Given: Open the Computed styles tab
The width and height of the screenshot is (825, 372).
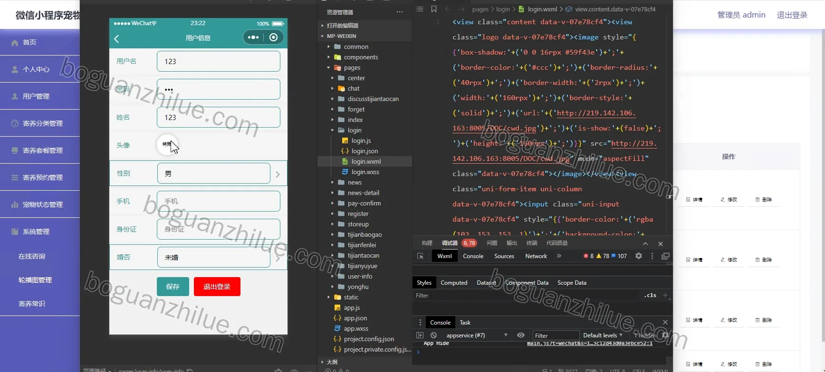Looking at the screenshot, I should pos(454,283).
